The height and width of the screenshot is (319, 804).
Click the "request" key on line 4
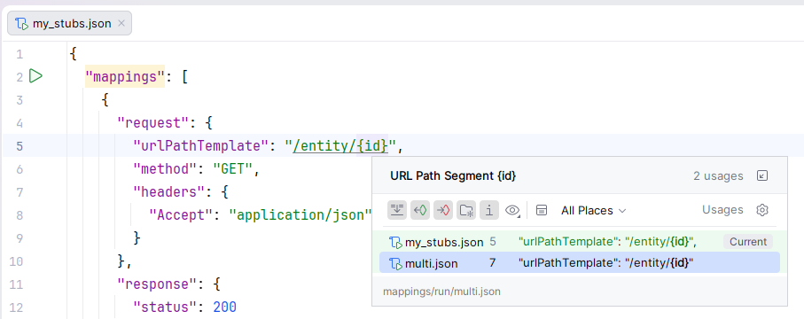[152, 123]
